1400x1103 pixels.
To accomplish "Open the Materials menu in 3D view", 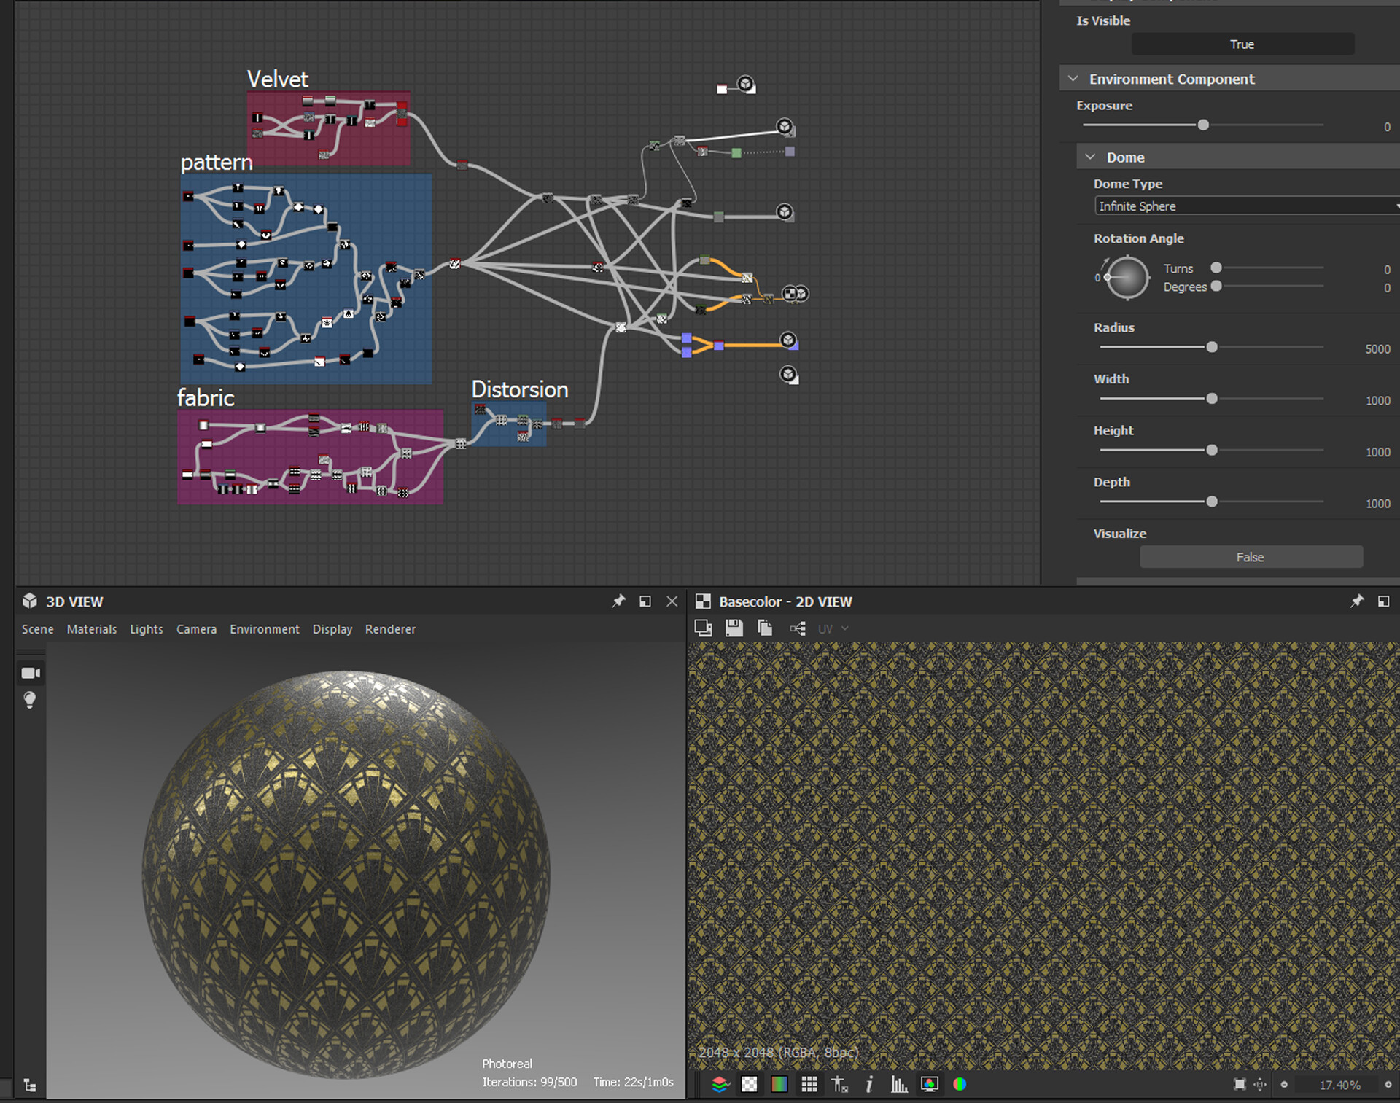I will click(x=91, y=628).
